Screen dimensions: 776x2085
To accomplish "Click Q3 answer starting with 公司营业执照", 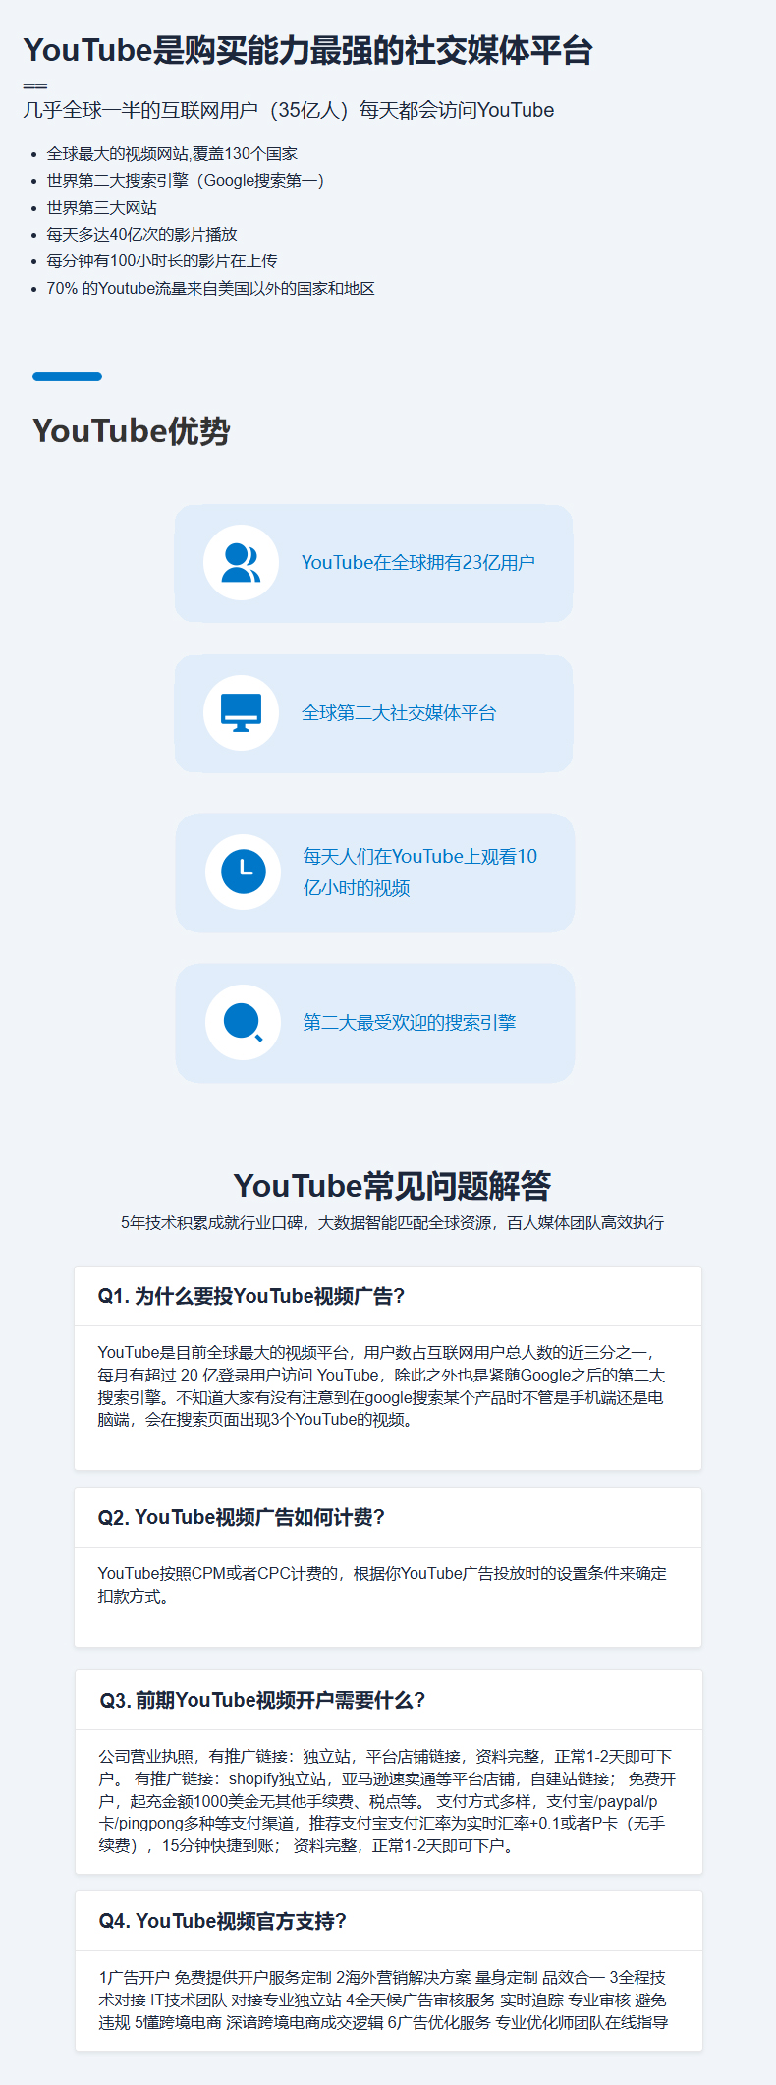I will click(x=387, y=1801).
